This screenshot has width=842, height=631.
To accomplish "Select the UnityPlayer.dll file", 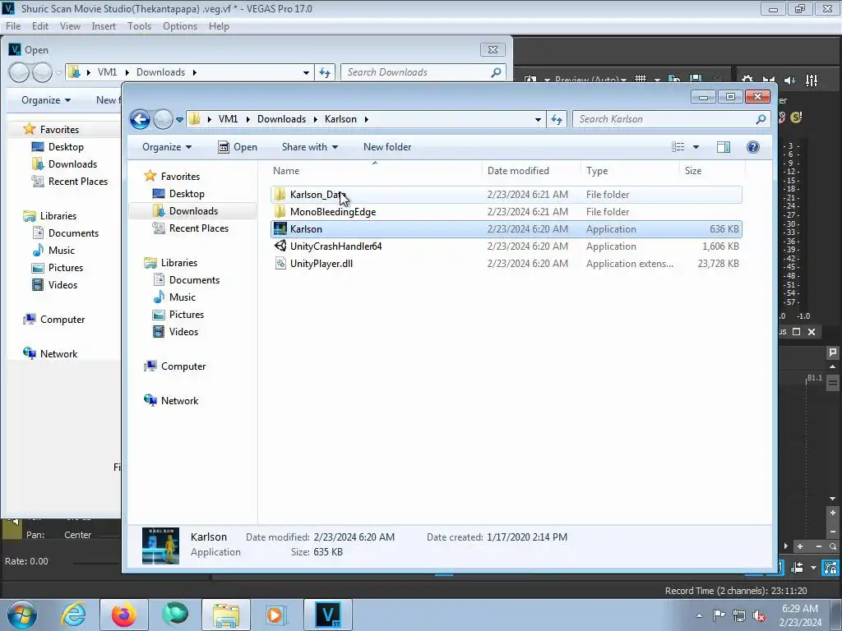I will (x=507, y=264).
